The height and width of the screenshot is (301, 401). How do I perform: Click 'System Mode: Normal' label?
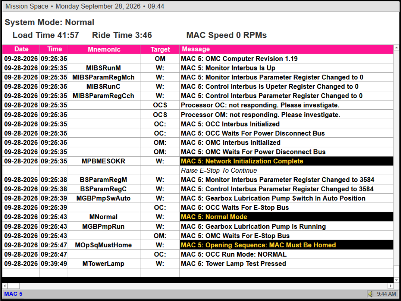coord(50,22)
